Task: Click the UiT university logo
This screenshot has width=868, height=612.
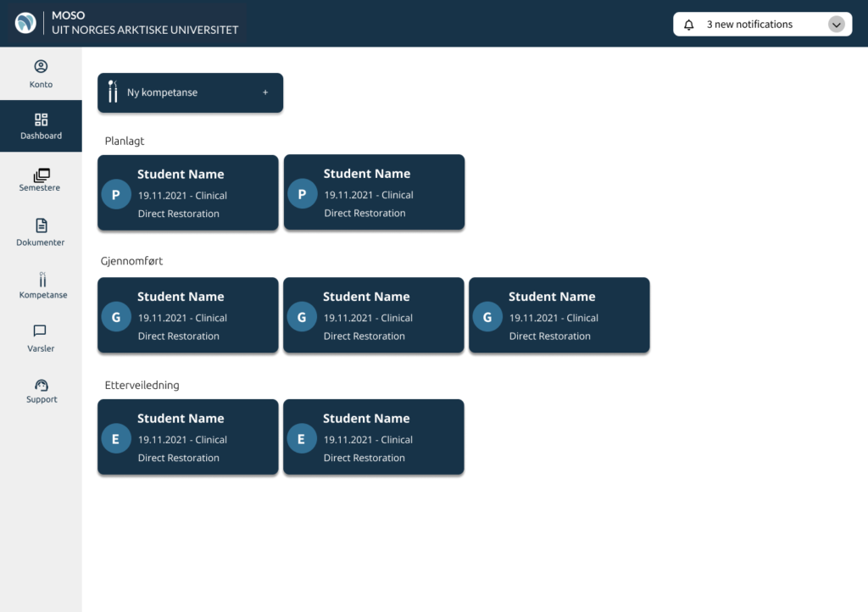Action: (x=25, y=23)
